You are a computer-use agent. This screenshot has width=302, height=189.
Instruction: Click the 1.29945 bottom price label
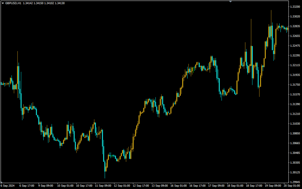tap(295, 182)
